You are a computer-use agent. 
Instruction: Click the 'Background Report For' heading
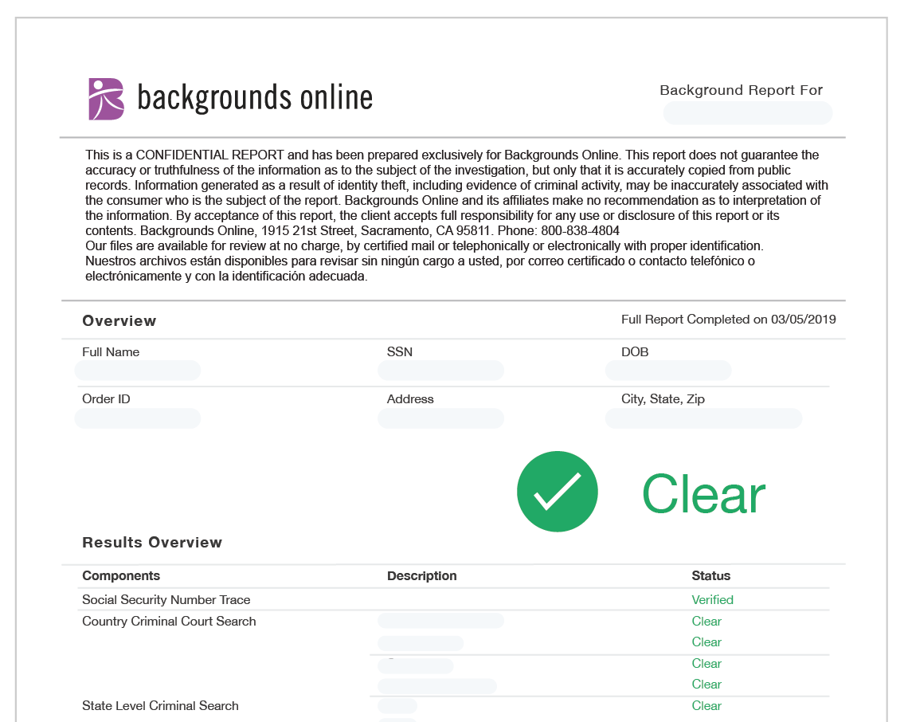742,90
